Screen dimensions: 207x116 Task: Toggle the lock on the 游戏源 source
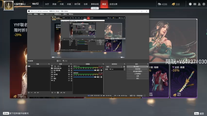coord(71,74)
